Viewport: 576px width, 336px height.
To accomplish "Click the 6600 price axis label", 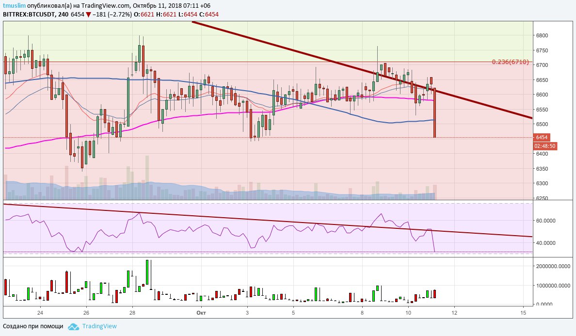I will pos(542,95).
